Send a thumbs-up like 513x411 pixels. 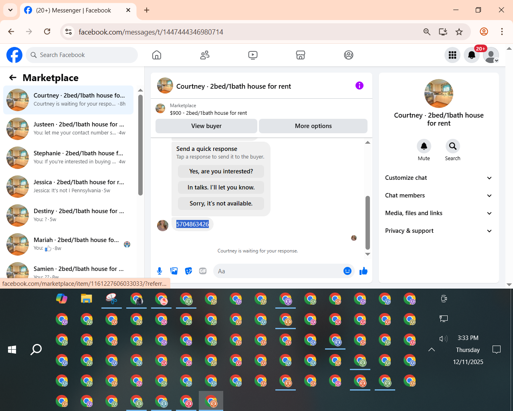[x=364, y=271]
